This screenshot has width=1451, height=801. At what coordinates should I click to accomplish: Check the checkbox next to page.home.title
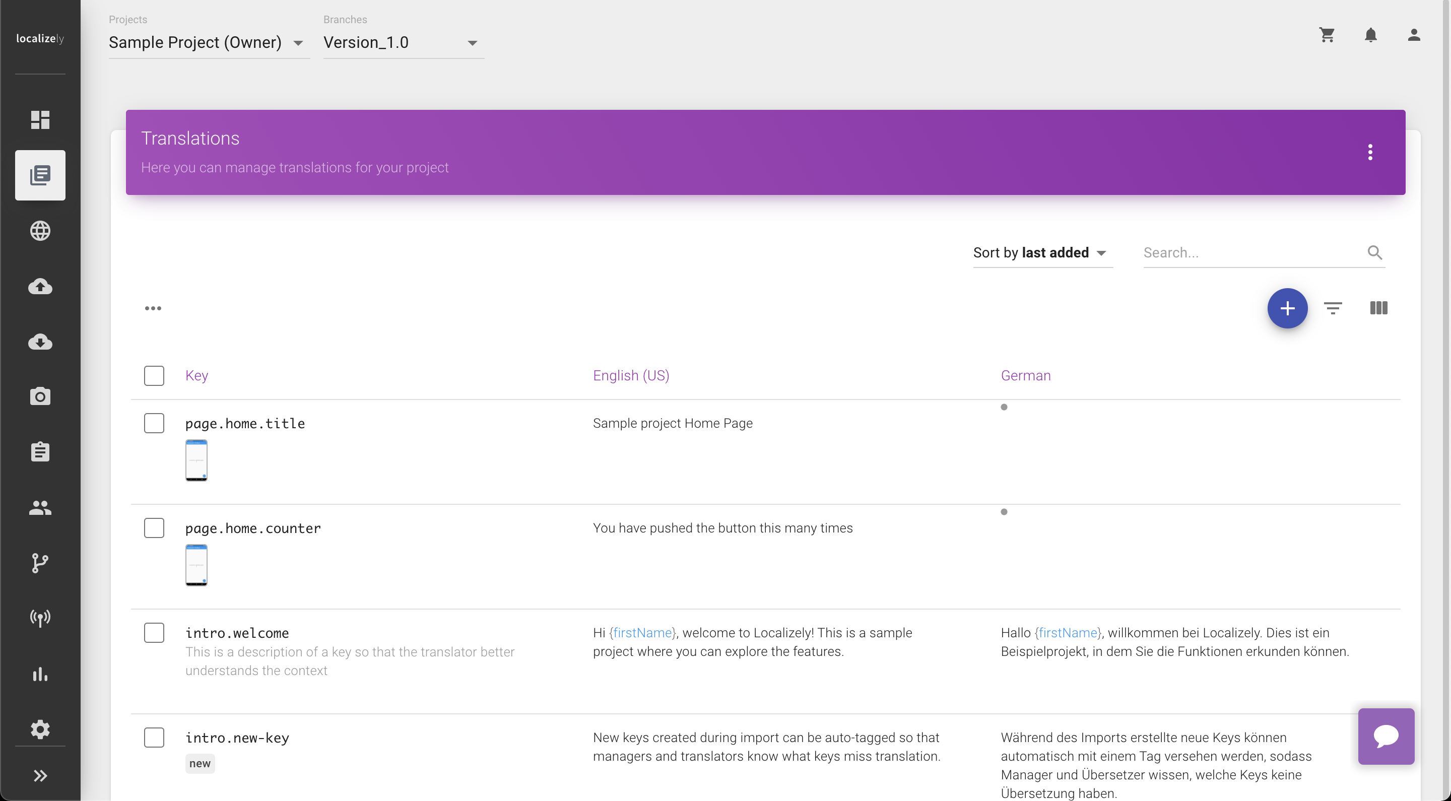click(x=154, y=423)
